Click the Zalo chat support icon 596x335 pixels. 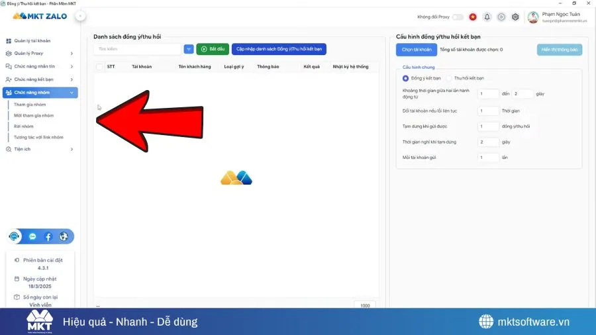coord(32,236)
